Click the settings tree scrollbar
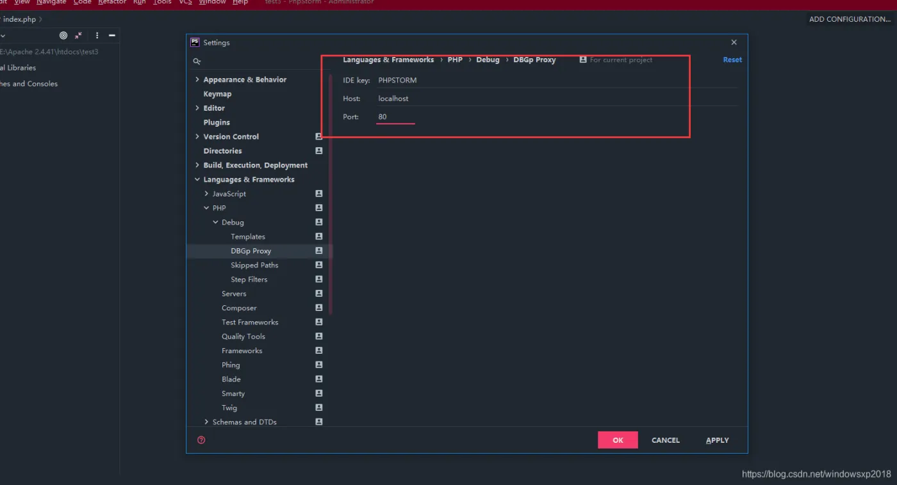 coord(331,194)
